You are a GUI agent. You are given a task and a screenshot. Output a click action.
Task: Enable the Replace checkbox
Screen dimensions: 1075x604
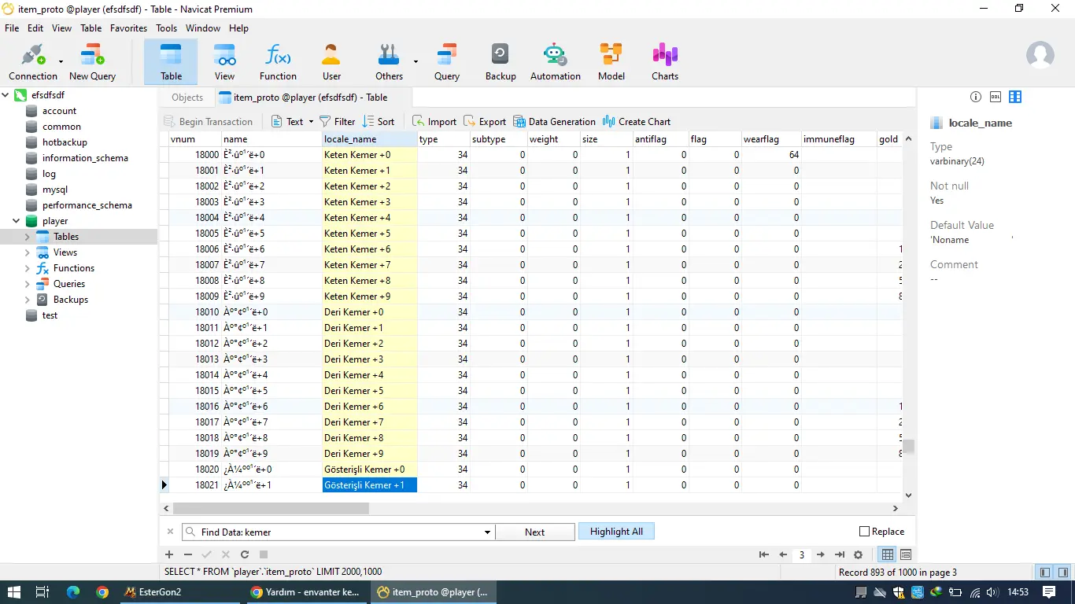864,532
